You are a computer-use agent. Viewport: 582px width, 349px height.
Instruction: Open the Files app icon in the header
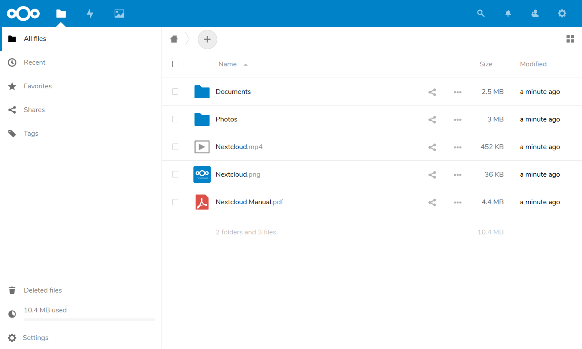coord(61,14)
